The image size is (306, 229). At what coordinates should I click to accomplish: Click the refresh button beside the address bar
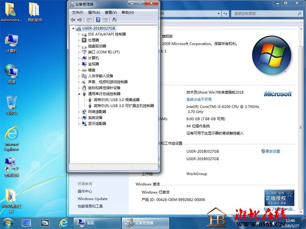click(226, 14)
